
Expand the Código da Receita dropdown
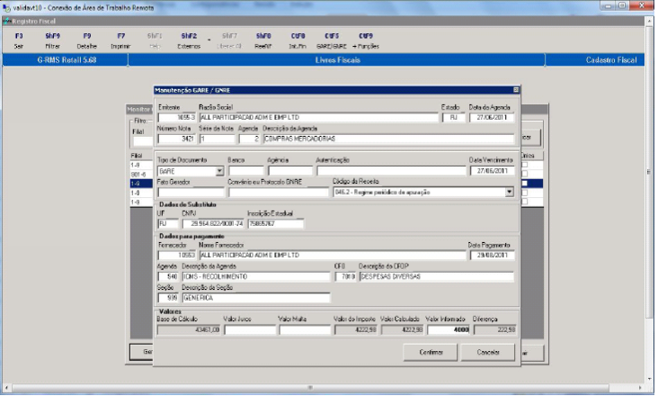[510, 192]
